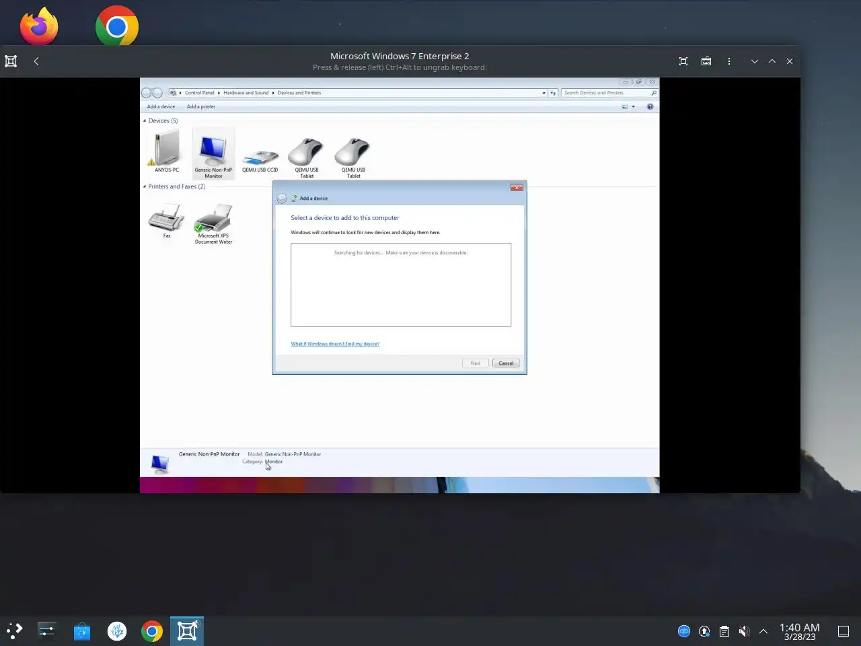Click search magnifier in Devices and Printers

(x=654, y=93)
